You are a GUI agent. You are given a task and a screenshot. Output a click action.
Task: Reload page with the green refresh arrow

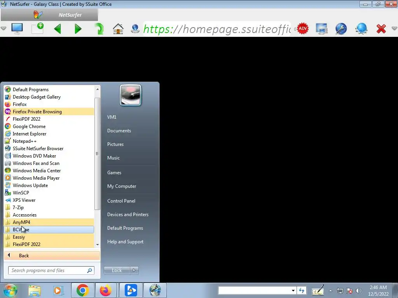99,29
